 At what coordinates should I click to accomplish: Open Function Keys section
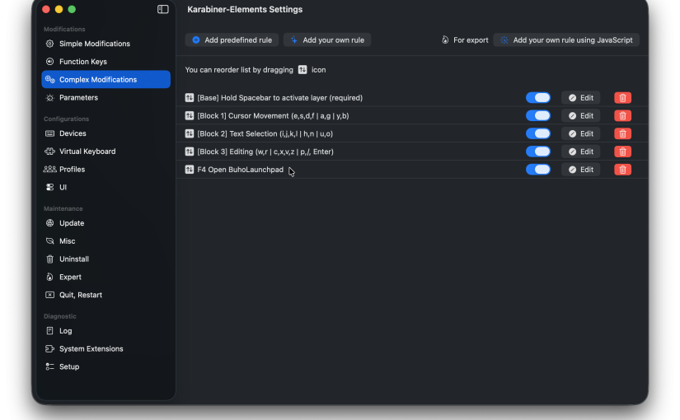click(106, 62)
